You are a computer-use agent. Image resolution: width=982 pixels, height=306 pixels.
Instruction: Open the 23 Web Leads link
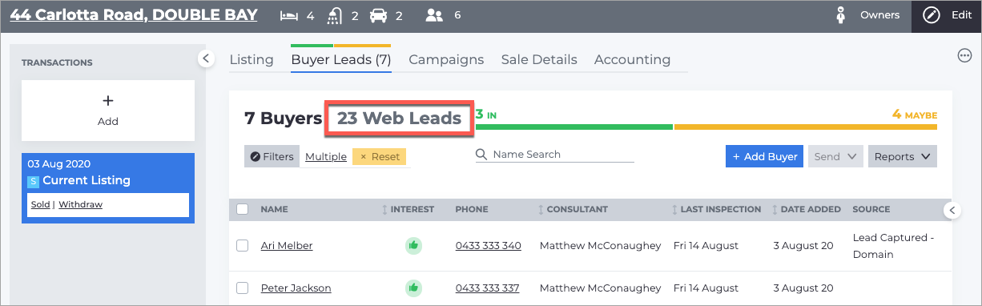click(x=399, y=119)
